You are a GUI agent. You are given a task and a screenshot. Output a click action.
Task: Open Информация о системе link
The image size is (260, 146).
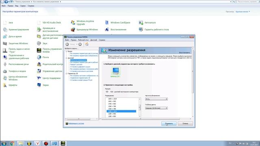pos(76,123)
